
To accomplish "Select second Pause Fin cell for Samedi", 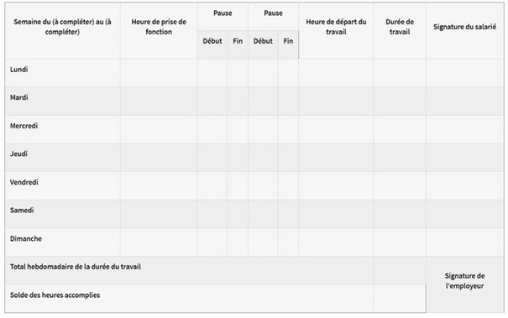I will (x=288, y=214).
